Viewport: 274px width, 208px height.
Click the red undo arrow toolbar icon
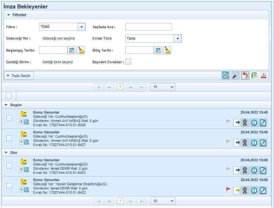[245, 76]
